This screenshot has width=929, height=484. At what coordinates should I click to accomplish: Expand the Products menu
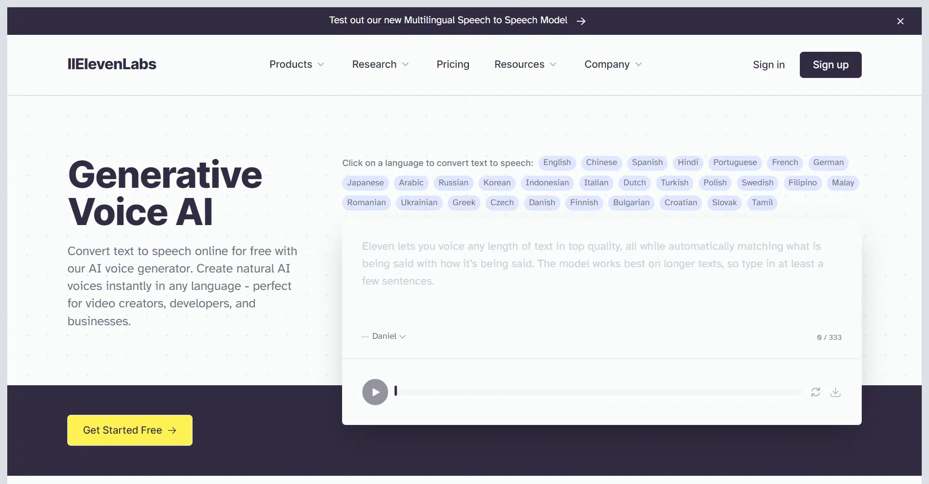[296, 64]
